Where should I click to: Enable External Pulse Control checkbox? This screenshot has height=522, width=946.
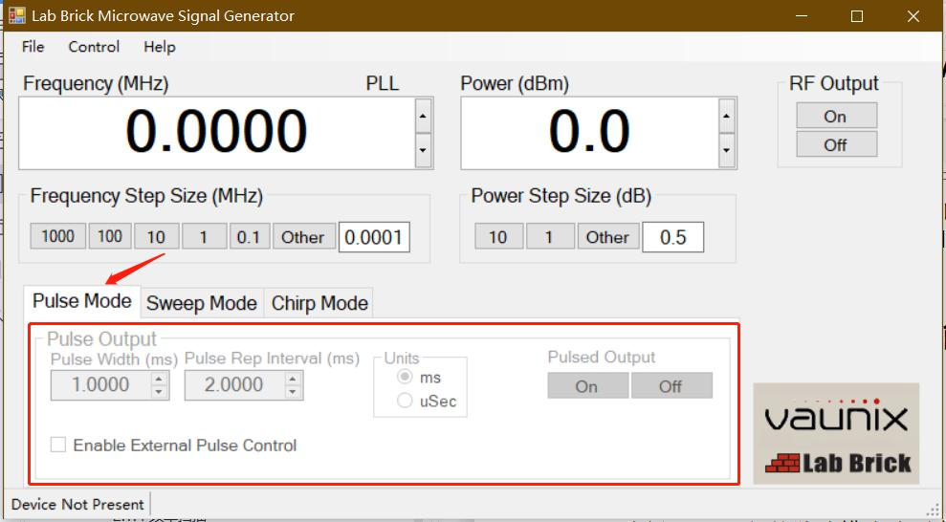pyautogui.click(x=59, y=445)
